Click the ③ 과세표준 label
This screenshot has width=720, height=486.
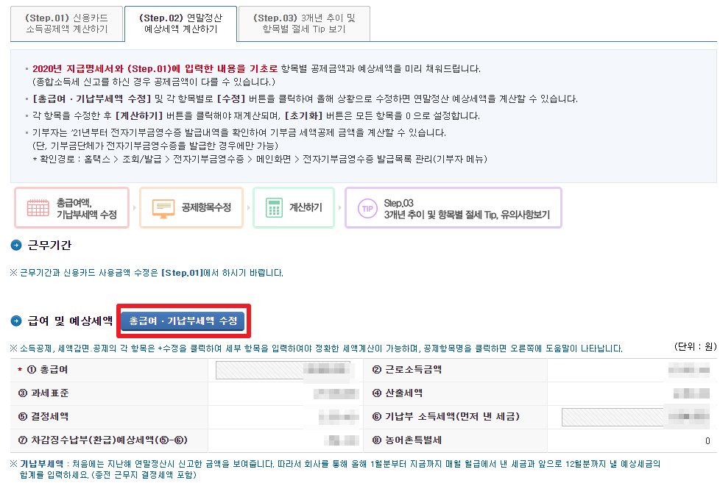tap(43, 393)
